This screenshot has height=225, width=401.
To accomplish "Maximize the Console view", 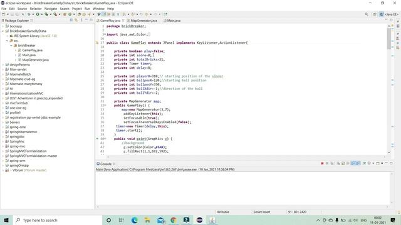I will 391,163.
